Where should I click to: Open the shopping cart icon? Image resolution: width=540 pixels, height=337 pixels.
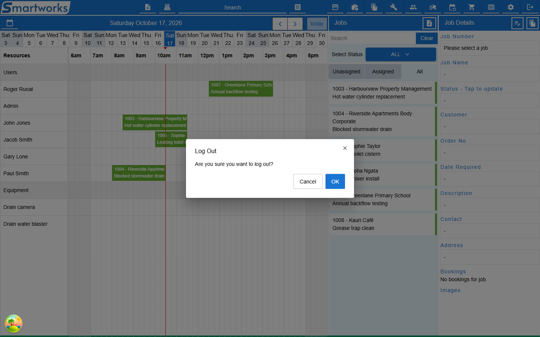coord(472,7)
